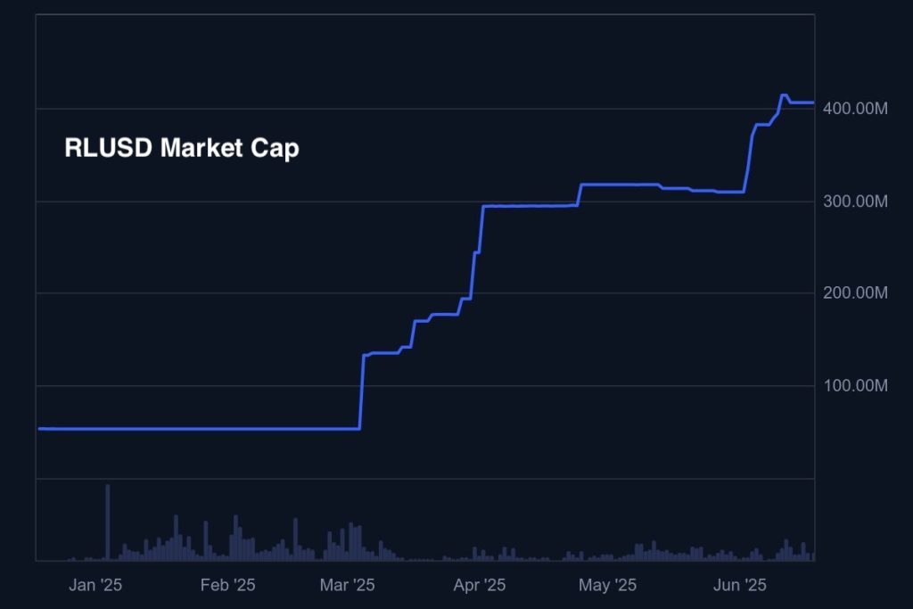The width and height of the screenshot is (913, 609).
Task: Select the 100.00M price scale label
Action: click(854, 386)
